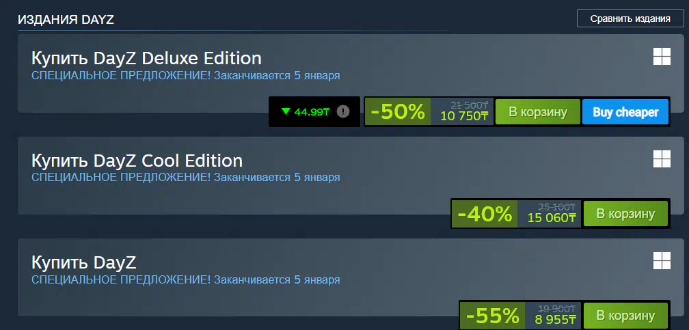Image resolution: width=689 pixels, height=330 pixels.
Task: Click the 8 955₸ discounted price
Action: [555, 320]
